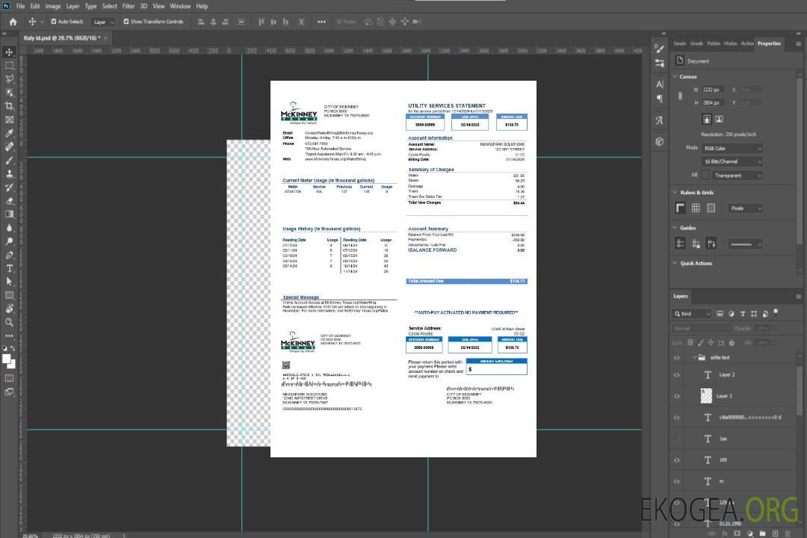This screenshot has height=538, width=807.
Task: Disable Show Transform Controls checkbox
Action: pyautogui.click(x=126, y=22)
